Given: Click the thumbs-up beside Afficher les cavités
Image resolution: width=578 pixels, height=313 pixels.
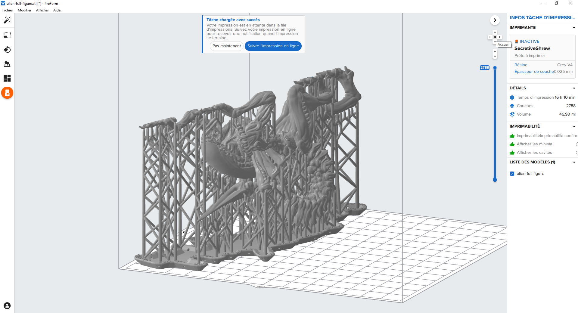Looking at the screenshot, I should (x=512, y=153).
